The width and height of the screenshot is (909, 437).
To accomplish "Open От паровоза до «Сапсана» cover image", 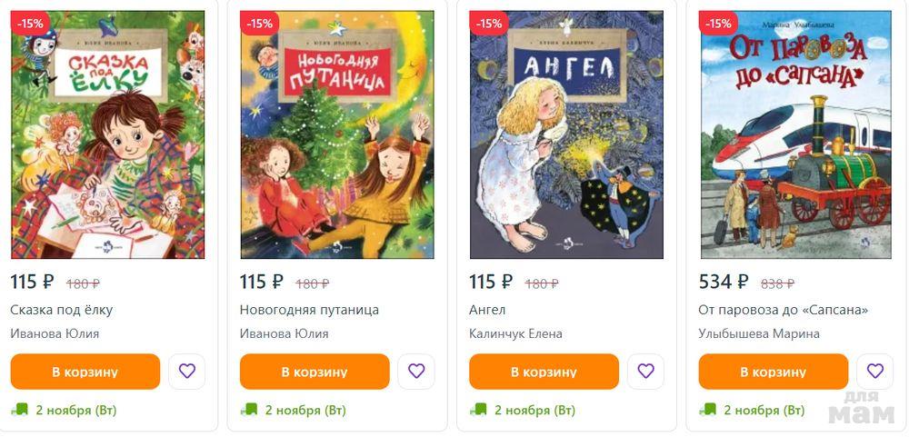I will tap(796, 135).
